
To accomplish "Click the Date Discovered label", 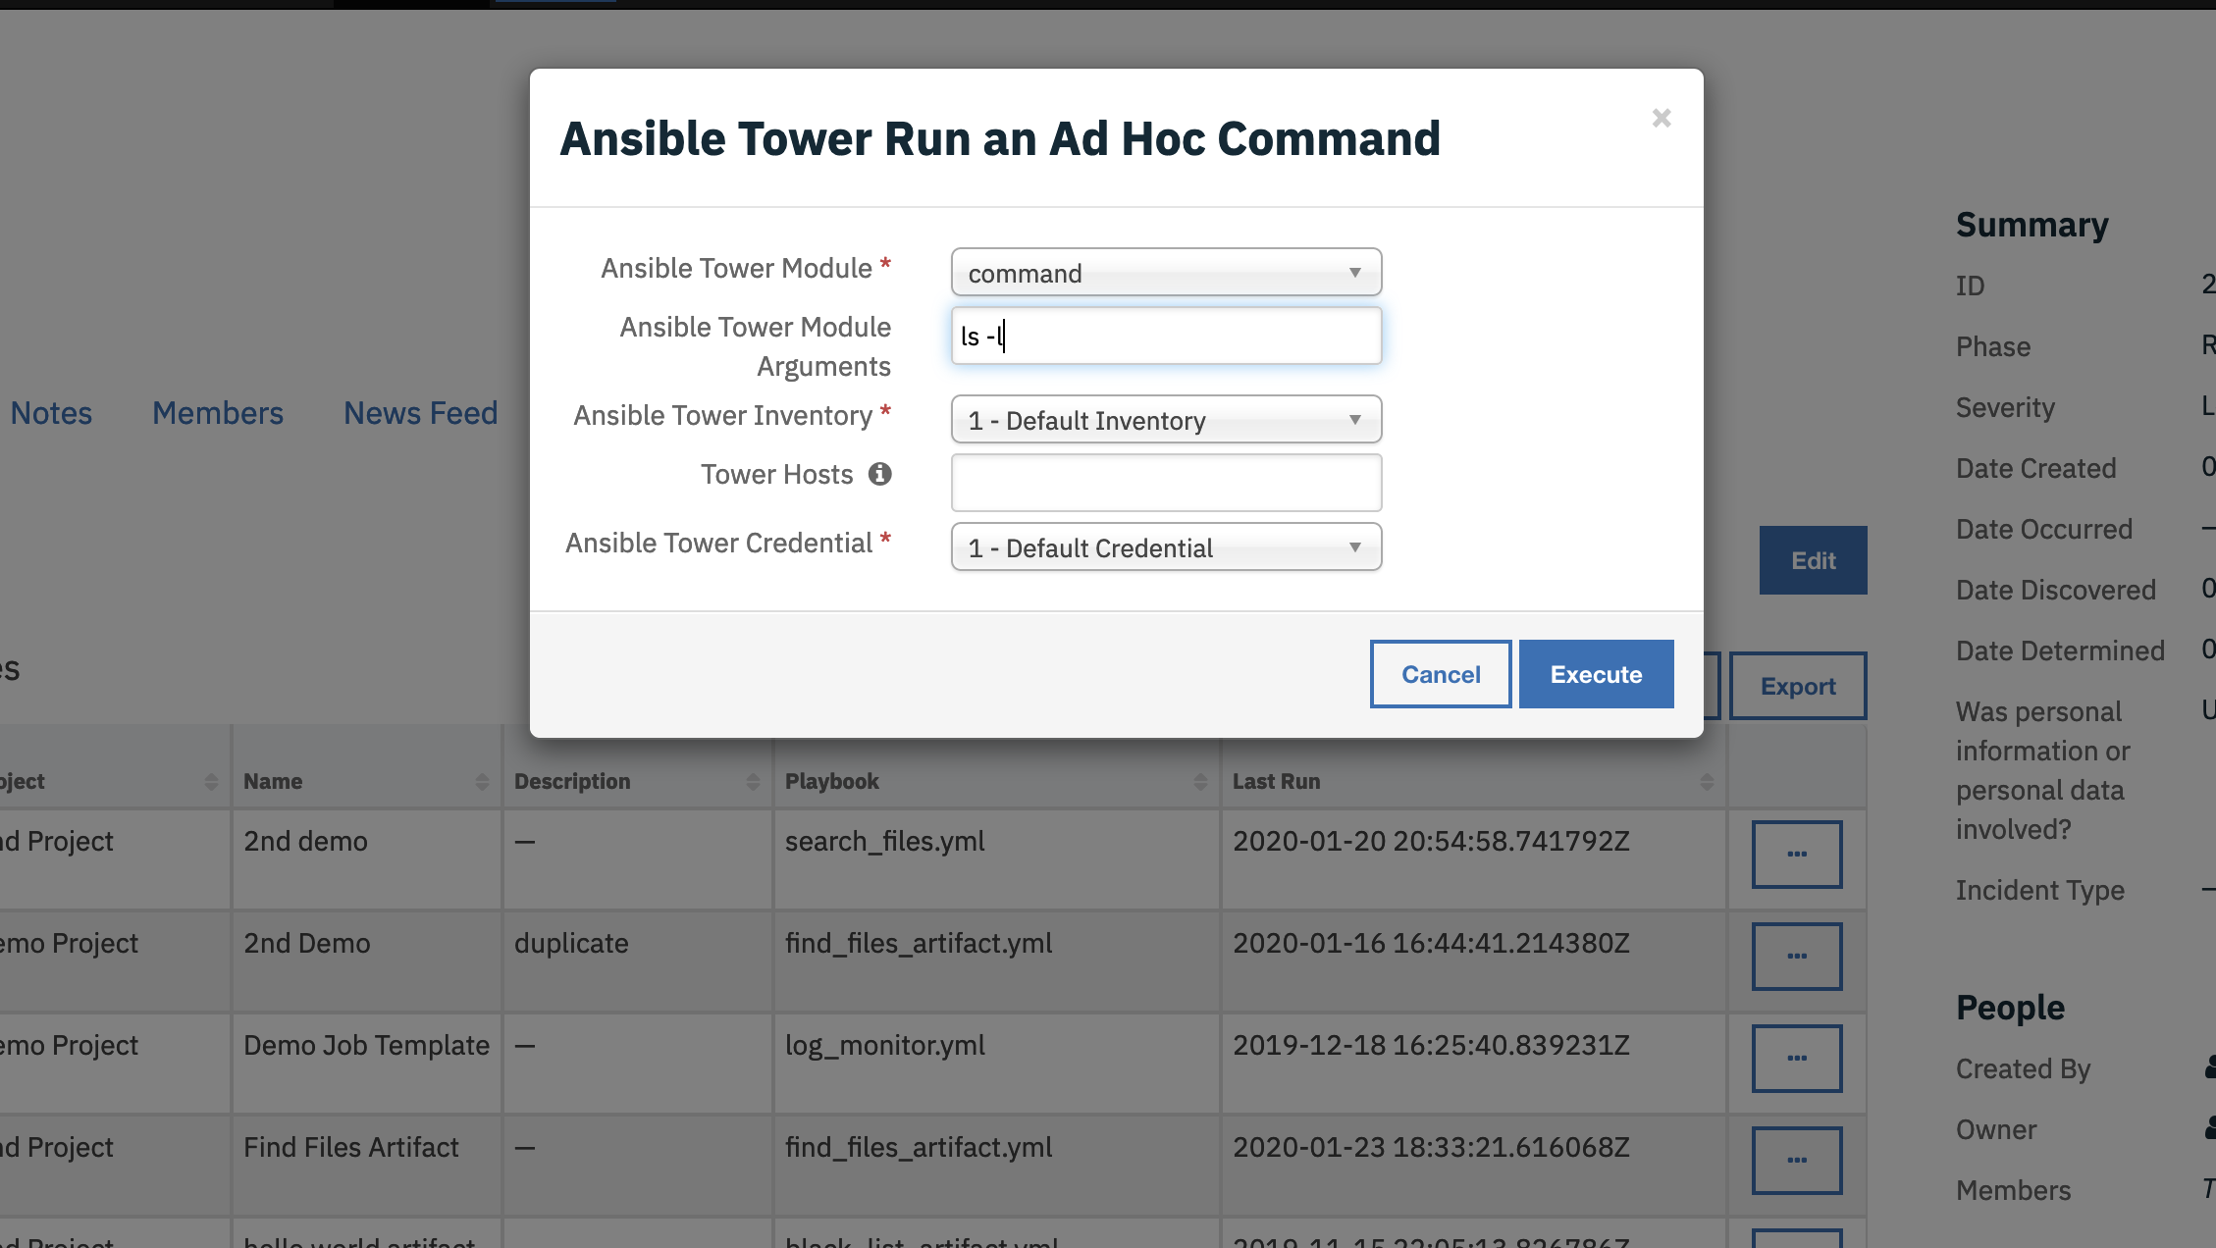I will (x=2056, y=590).
